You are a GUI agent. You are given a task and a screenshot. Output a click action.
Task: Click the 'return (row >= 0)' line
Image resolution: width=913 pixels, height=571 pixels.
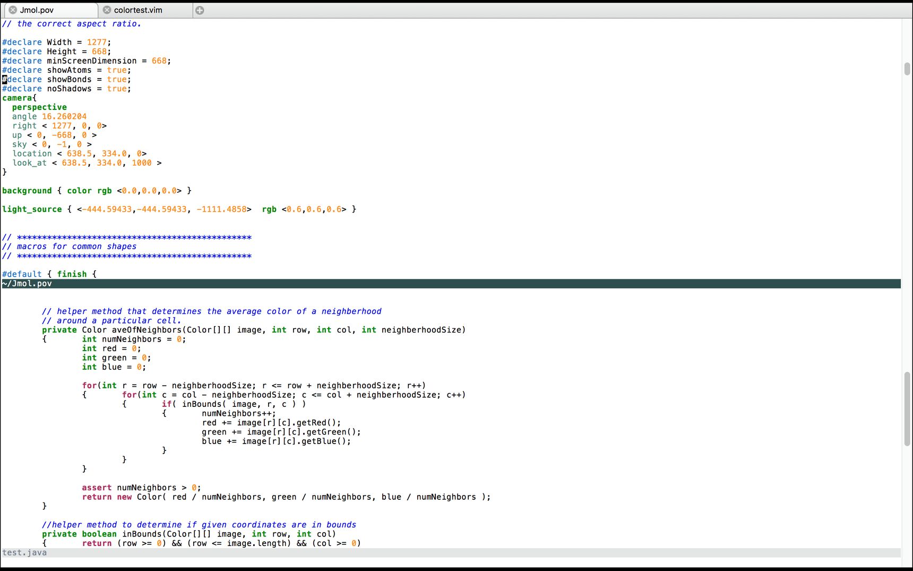pyautogui.click(x=221, y=543)
